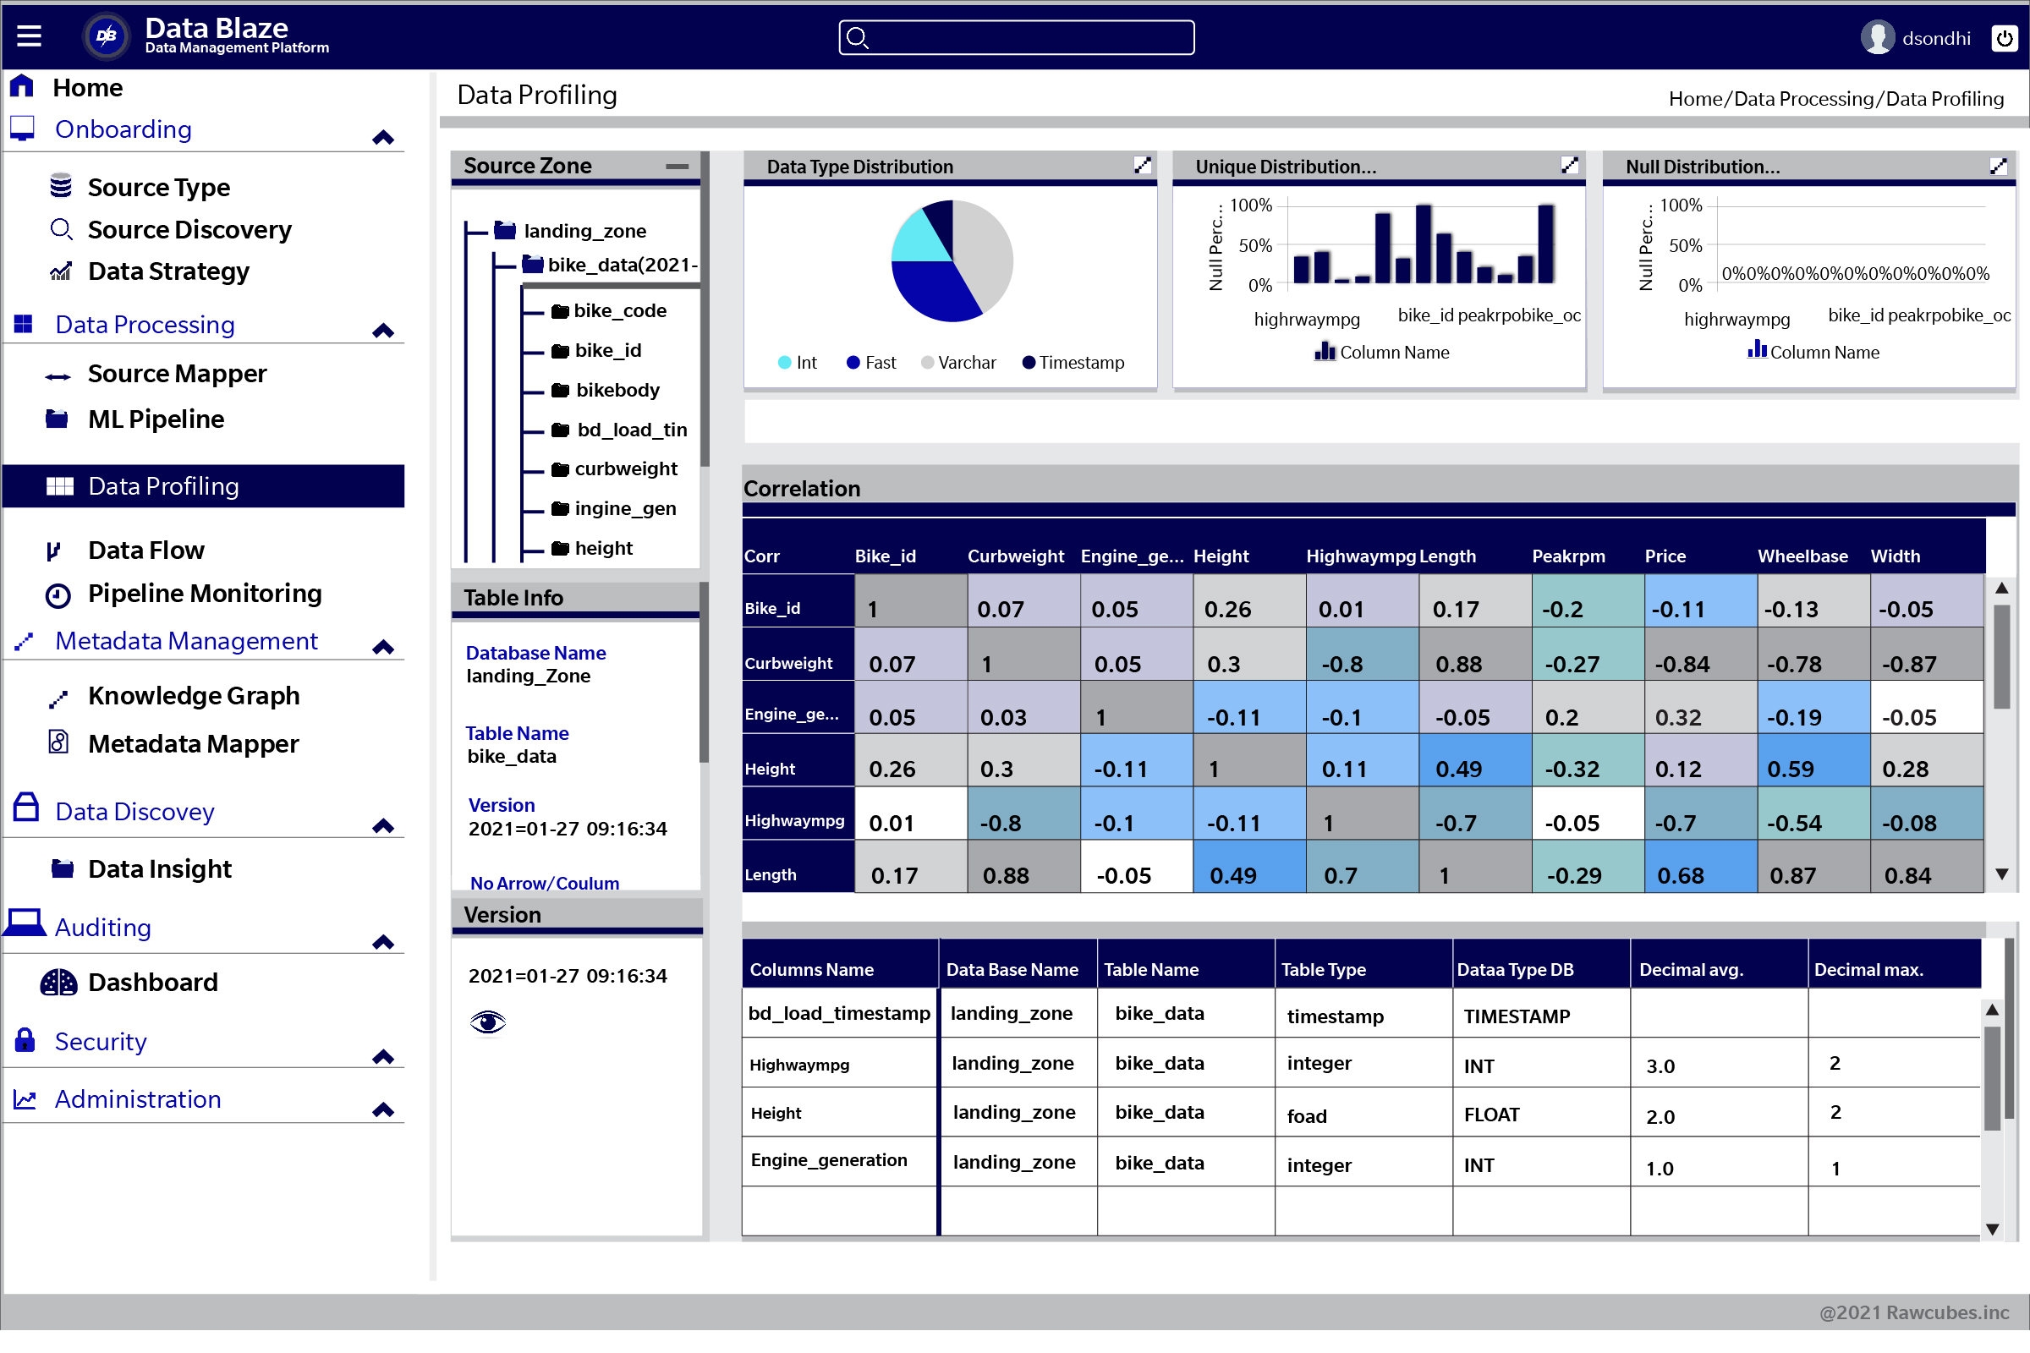Click the Metadata Mapper icon
Screen dimensions: 2030x1353
[56, 743]
